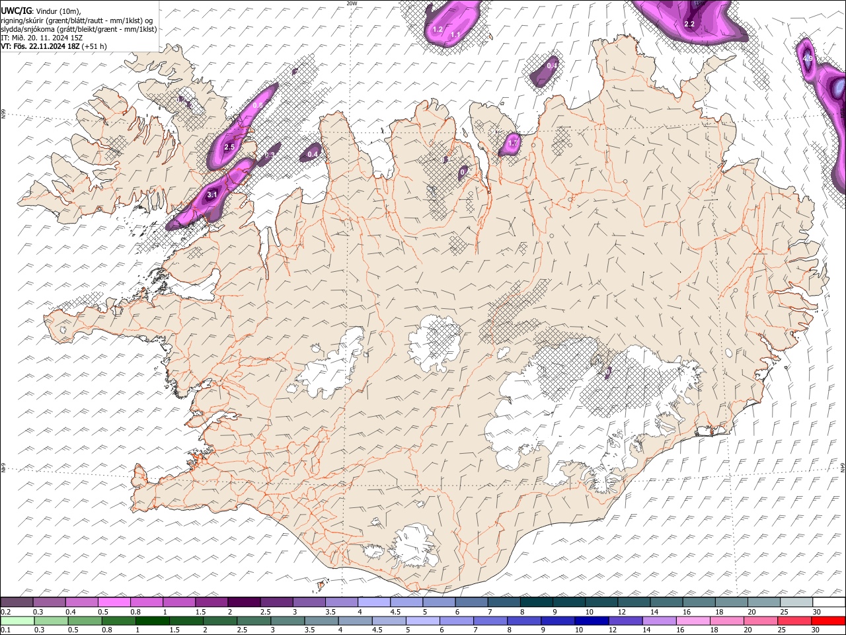
Task: Click the periwinkle 7 rain-scale swatch
Action: click(490, 620)
